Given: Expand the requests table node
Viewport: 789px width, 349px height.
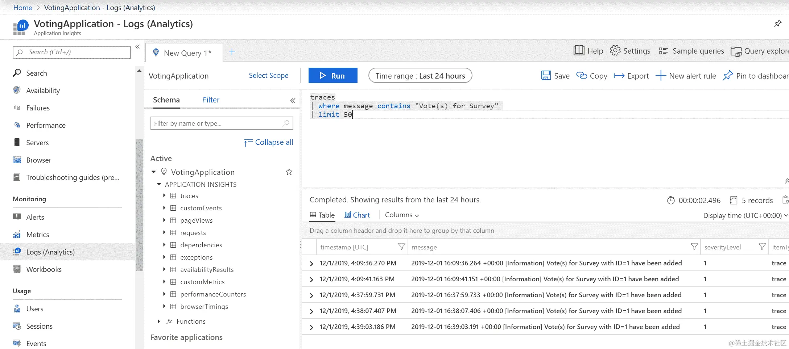Looking at the screenshot, I should click(x=164, y=232).
